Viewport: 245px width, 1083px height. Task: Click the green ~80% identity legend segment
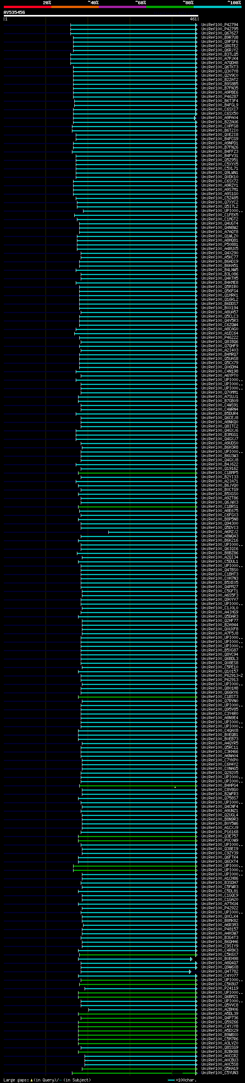pyautogui.click(x=170, y=7)
